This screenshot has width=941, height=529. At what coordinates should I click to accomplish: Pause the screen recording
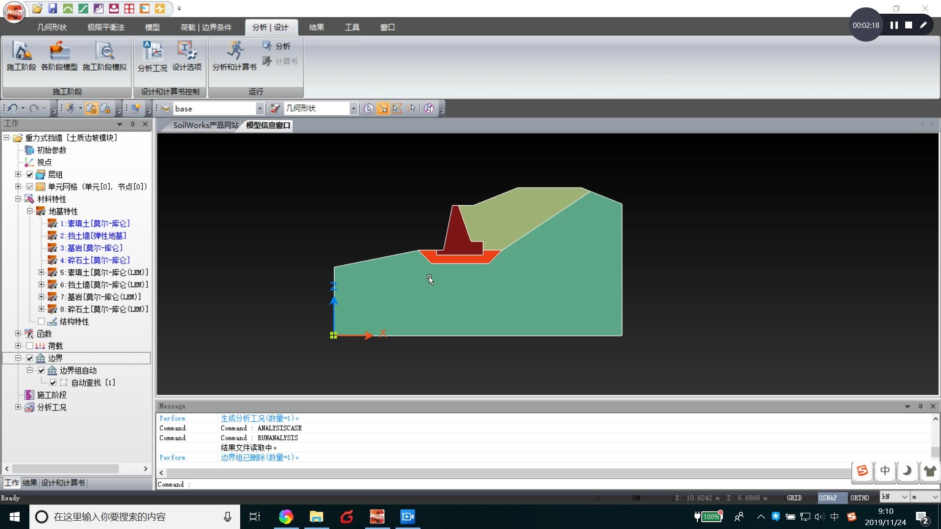pos(894,25)
